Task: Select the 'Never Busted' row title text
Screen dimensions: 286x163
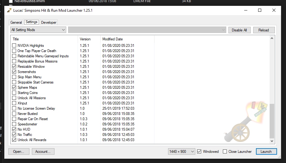Action: (x=28, y=114)
